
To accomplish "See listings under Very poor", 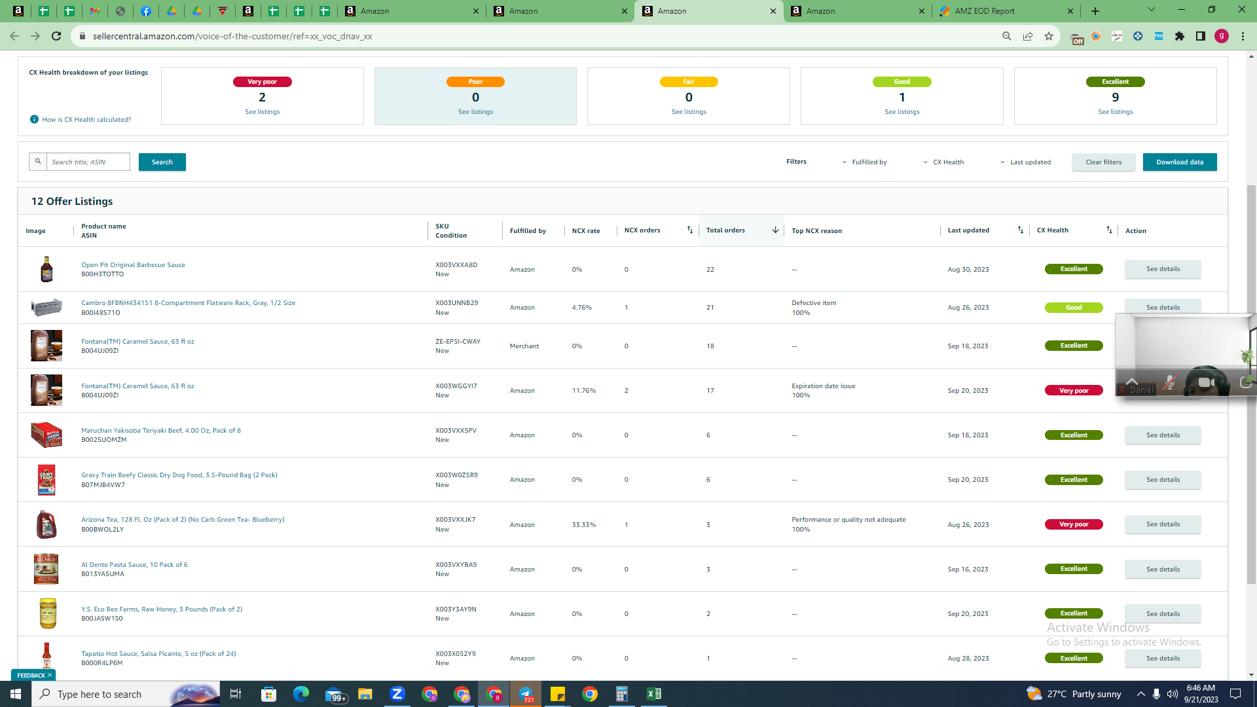I will point(263,112).
